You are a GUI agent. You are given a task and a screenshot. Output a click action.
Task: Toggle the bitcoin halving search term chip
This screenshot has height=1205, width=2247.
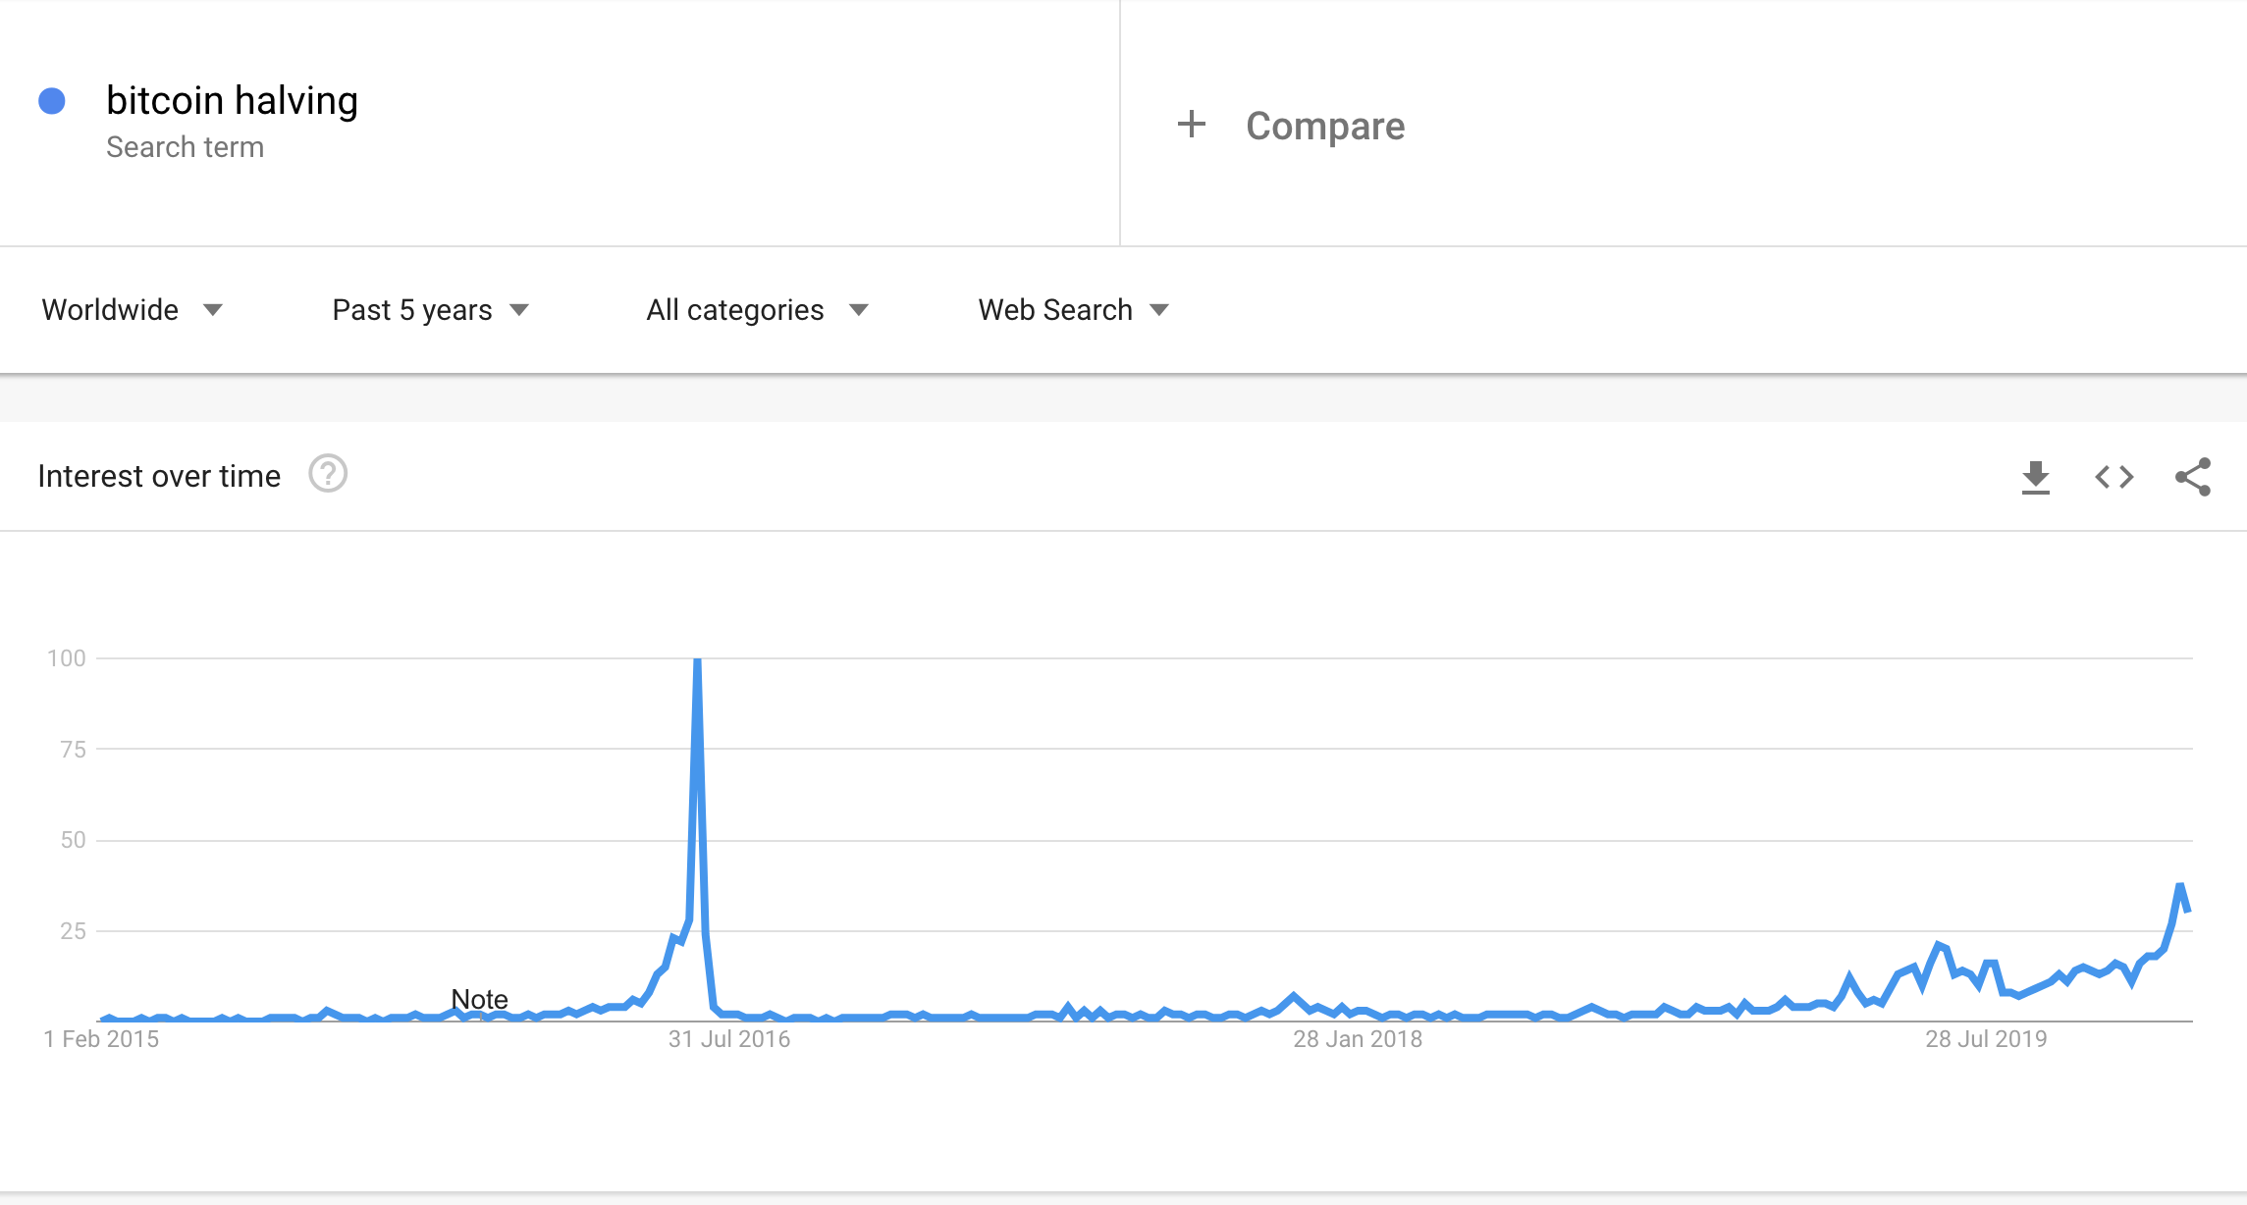pyautogui.click(x=232, y=99)
